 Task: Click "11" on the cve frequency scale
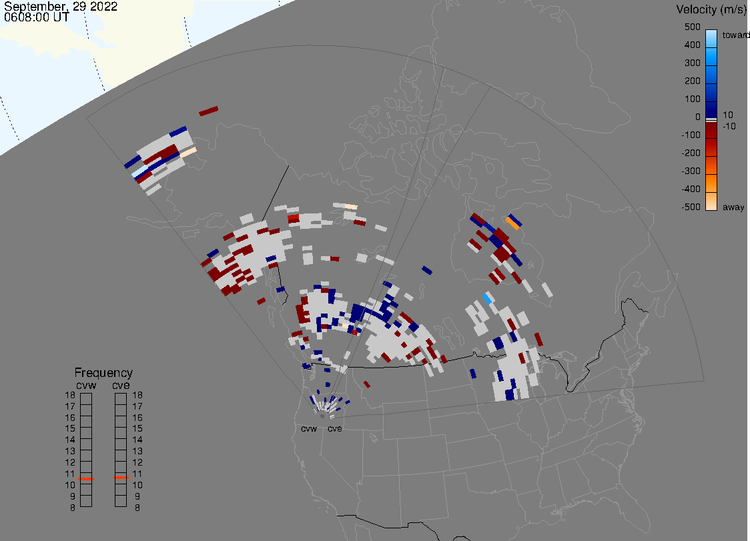point(137,474)
